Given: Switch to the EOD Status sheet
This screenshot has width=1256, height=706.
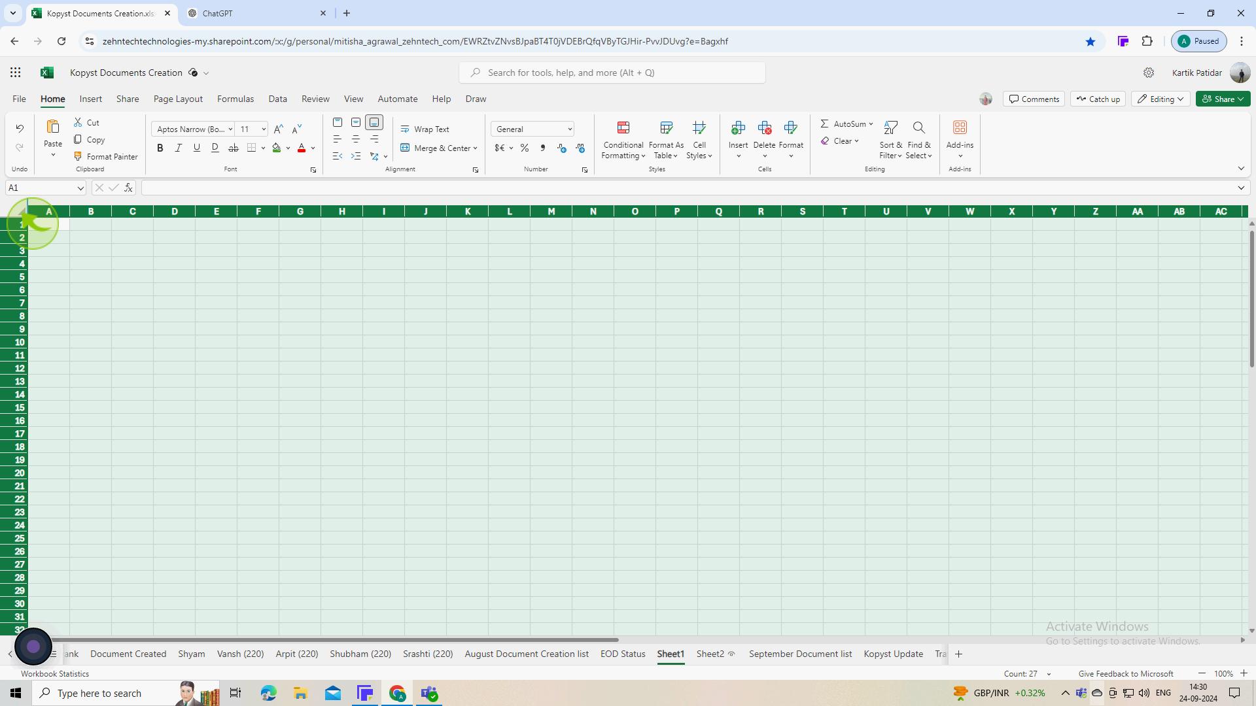Looking at the screenshot, I should click(x=623, y=654).
